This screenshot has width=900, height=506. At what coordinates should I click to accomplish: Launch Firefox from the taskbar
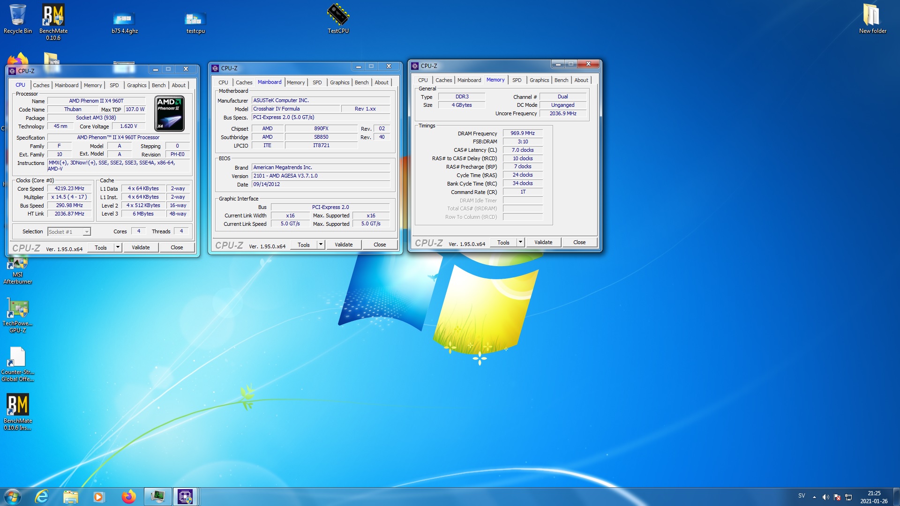pyautogui.click(x=128, y=497)
